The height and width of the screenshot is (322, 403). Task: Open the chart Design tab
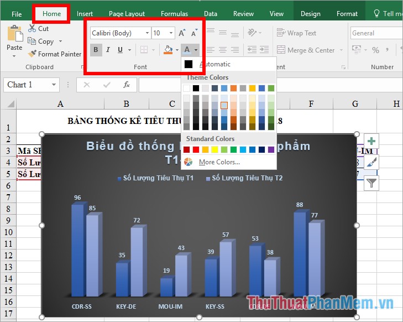tap(311, 14)
